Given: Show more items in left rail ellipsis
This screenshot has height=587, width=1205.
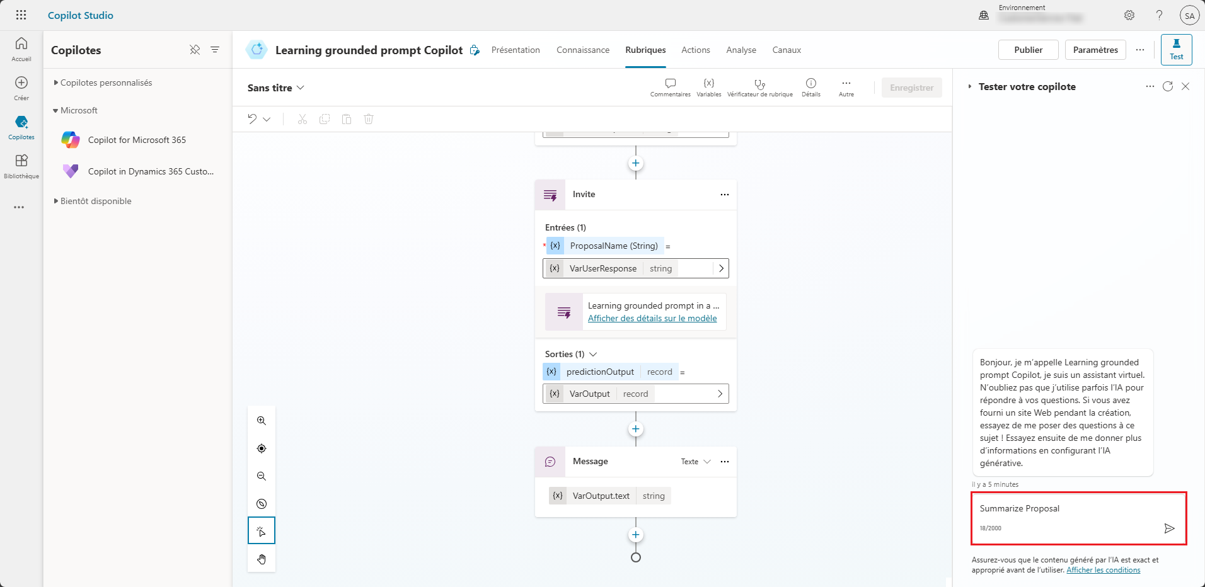Looking at the screenshot, I should pos(20,207).
